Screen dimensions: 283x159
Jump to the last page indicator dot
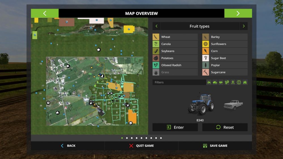point(161,138)
